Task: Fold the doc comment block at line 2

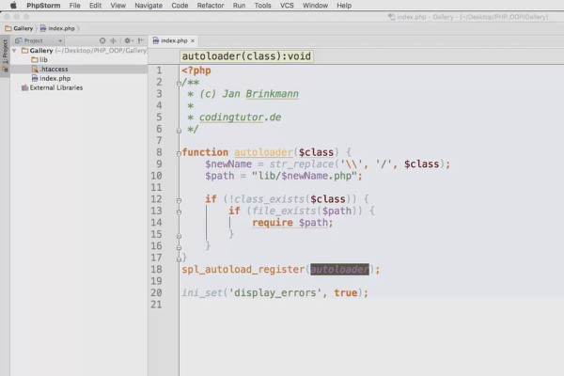Action: [179, 84]
